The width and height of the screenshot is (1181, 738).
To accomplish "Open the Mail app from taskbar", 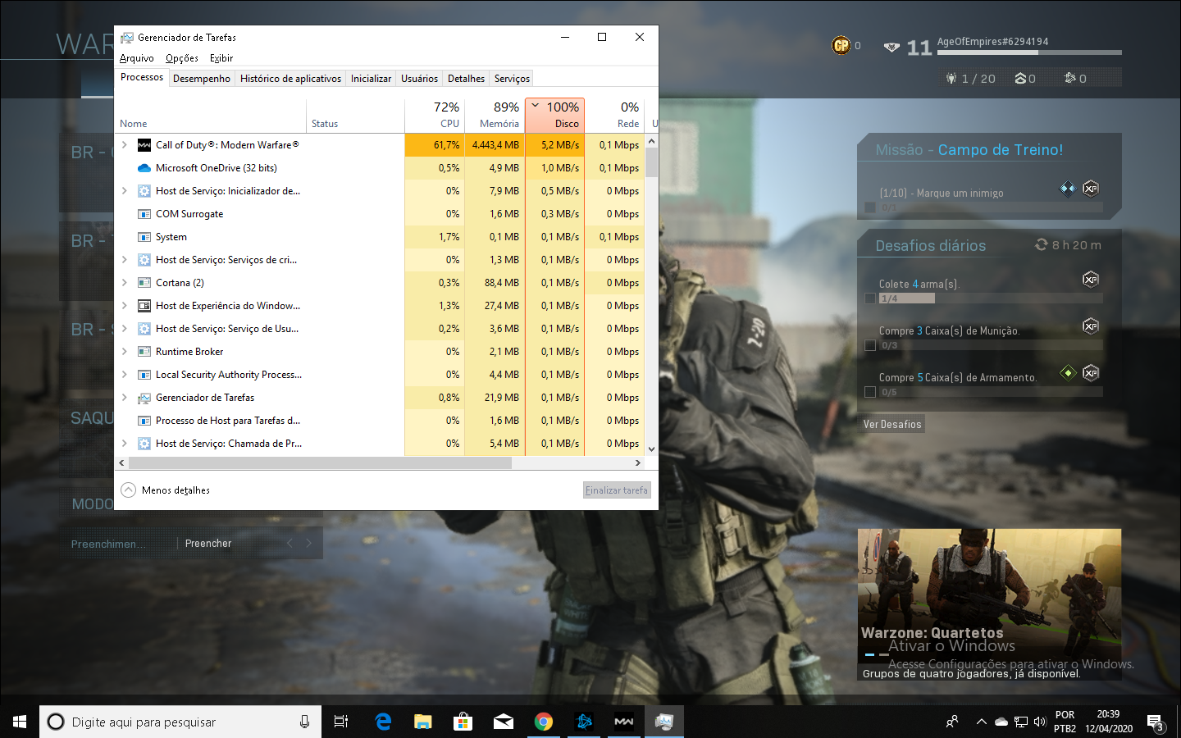I will [x=504, y=722].
